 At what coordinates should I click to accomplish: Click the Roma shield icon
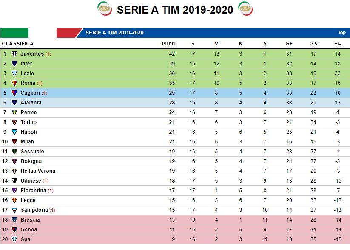(14, 83)
